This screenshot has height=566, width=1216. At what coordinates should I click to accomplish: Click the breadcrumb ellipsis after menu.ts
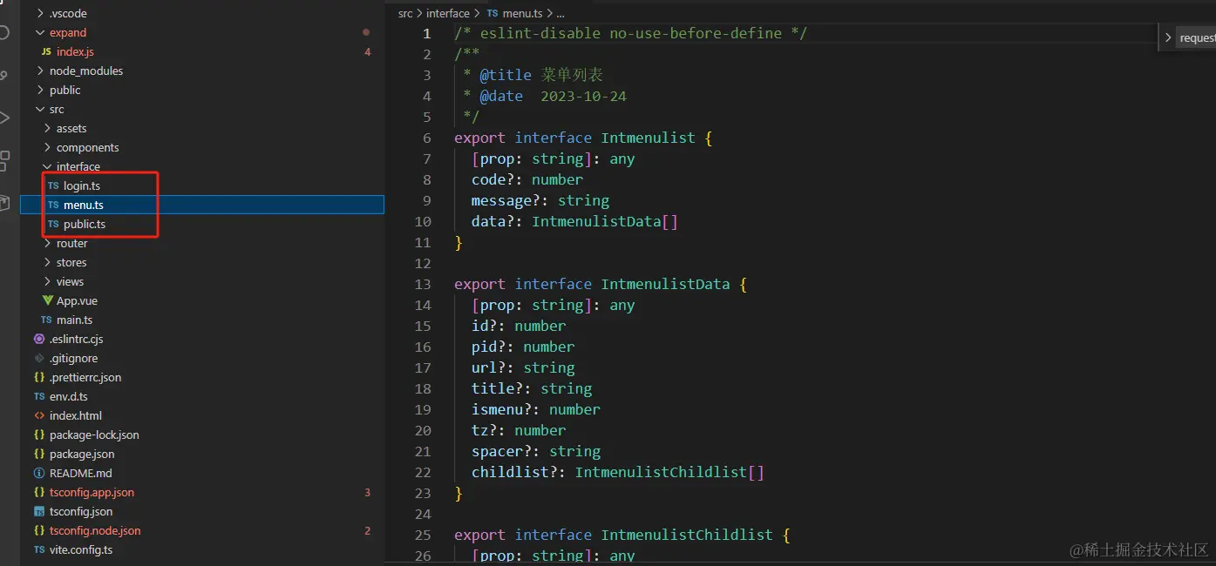pyautogui.click(x=560, y=14)
